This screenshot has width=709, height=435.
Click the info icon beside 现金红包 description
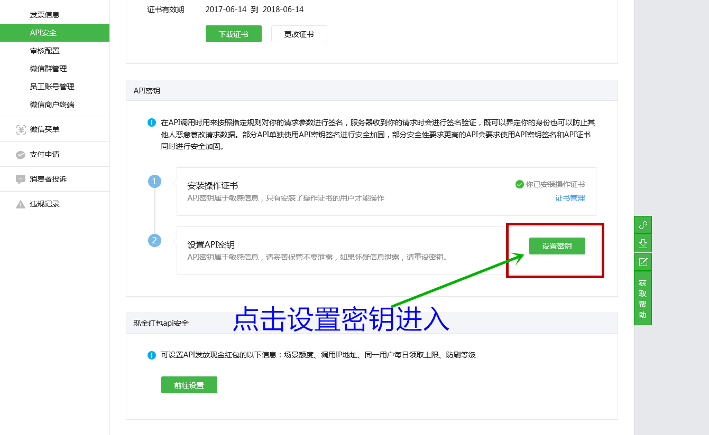point(152,355)
